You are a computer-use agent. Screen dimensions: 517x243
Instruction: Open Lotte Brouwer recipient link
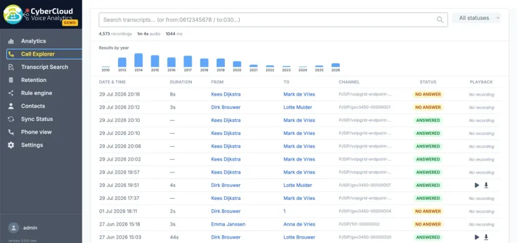tap(299, 237)
